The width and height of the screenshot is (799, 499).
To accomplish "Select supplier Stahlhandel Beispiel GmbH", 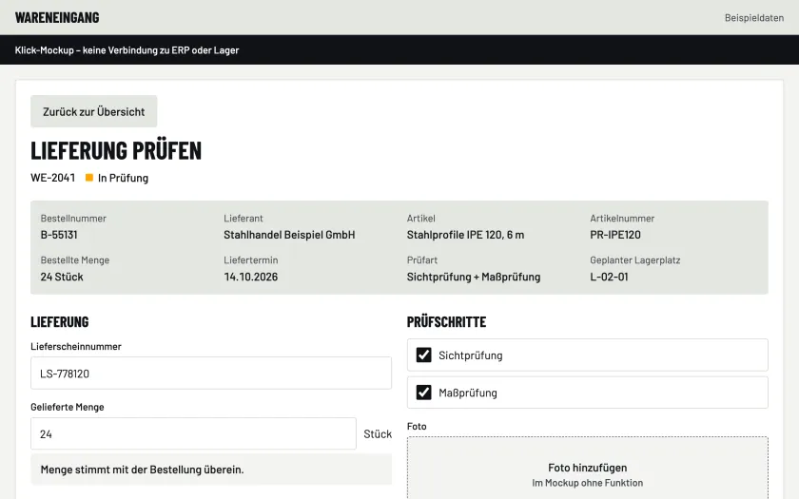I will (x=289, y=235).
